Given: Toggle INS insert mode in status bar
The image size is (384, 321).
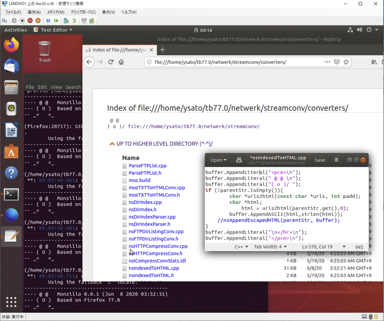Looking at the screenshot, I should [359, 247].
